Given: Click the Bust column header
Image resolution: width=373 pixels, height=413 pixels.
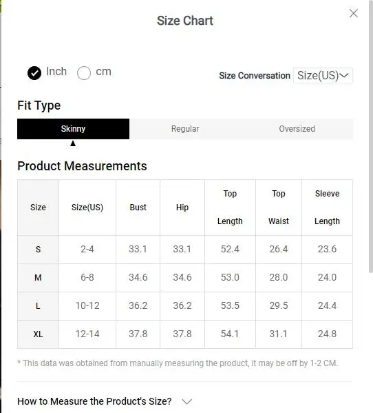Looking at the screenshot, I should click(x=138, y=208).
